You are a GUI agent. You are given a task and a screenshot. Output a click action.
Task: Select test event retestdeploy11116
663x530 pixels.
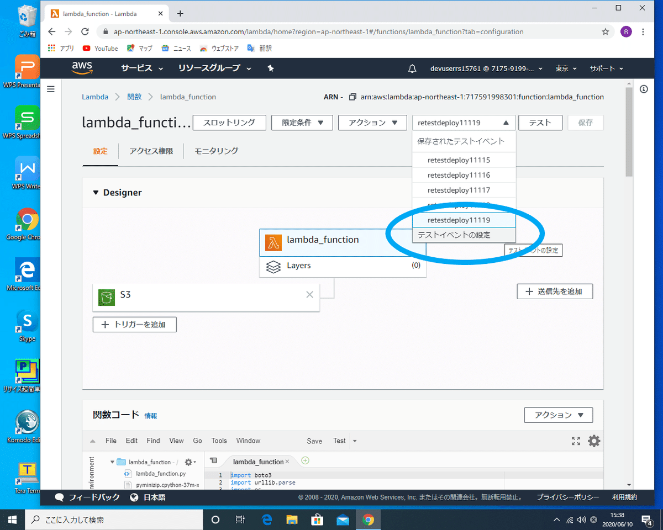tap(464, 175)
